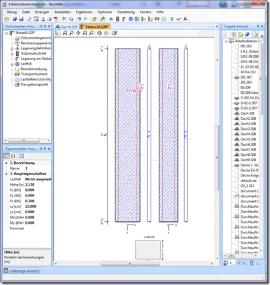Collapse the Stütze16.520 root tree node
The image size is (270, 285).
click(7, 33)
